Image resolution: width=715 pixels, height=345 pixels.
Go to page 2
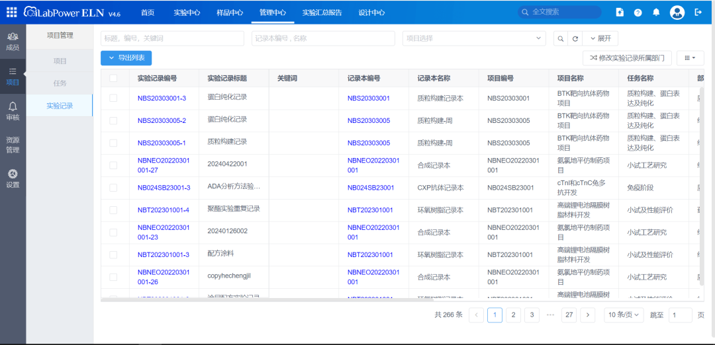coord(514,315)
